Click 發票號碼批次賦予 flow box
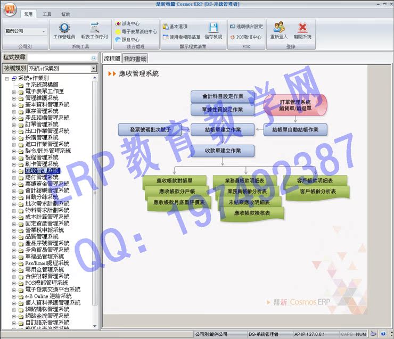 click(150, 130)
